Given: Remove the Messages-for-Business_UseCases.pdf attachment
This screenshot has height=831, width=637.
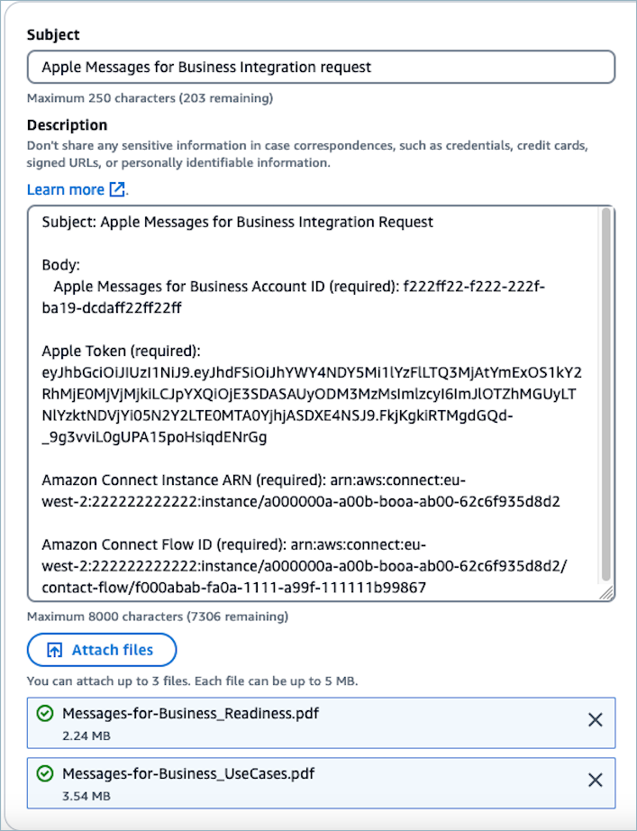Looking at the screenshot, I should click(x=595, y=781).
